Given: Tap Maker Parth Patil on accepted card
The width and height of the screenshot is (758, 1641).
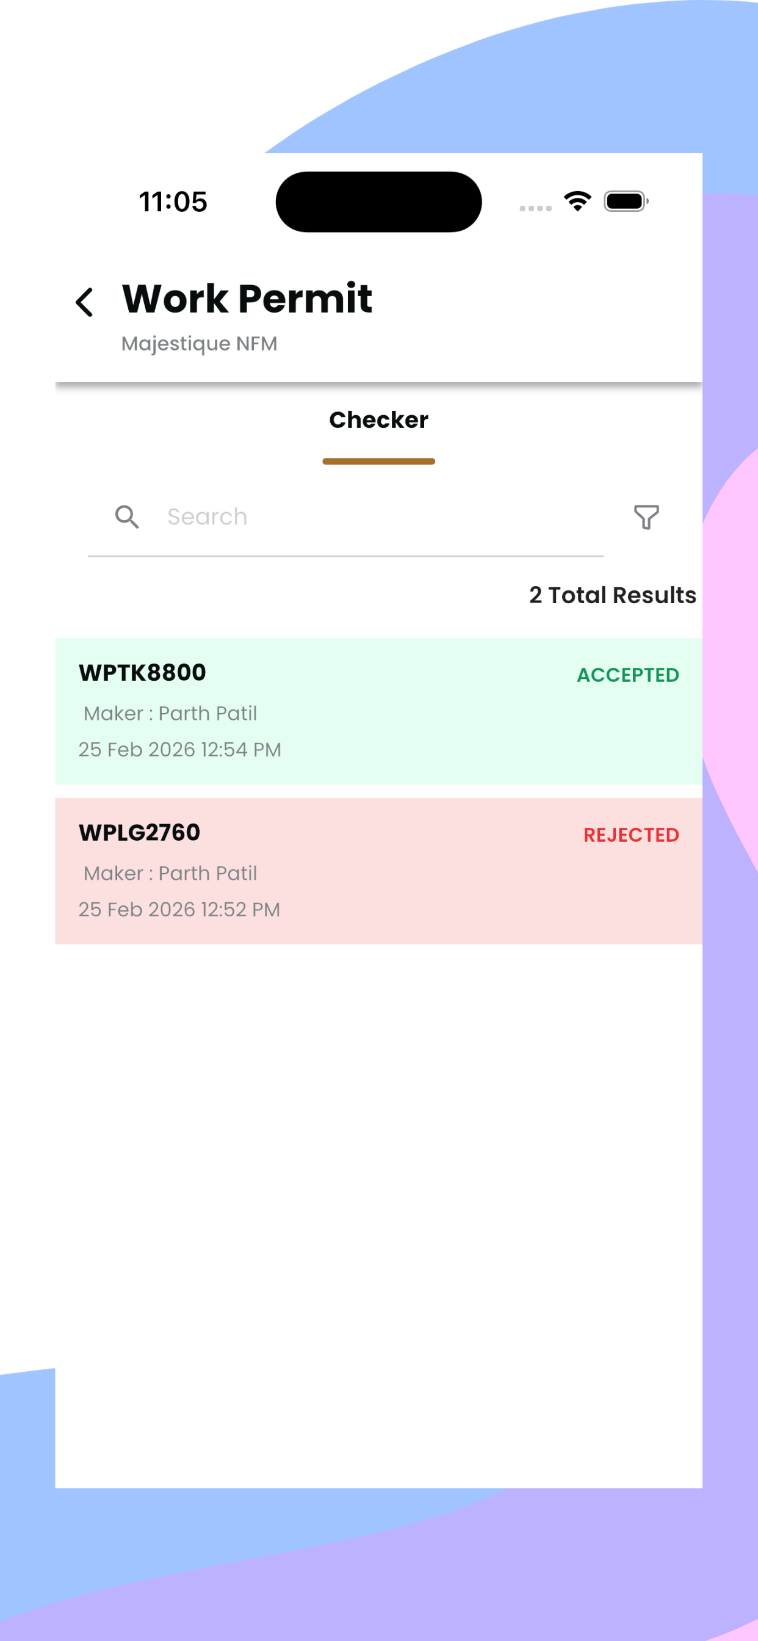Looking at the screenshot, I should coord(170,714).
